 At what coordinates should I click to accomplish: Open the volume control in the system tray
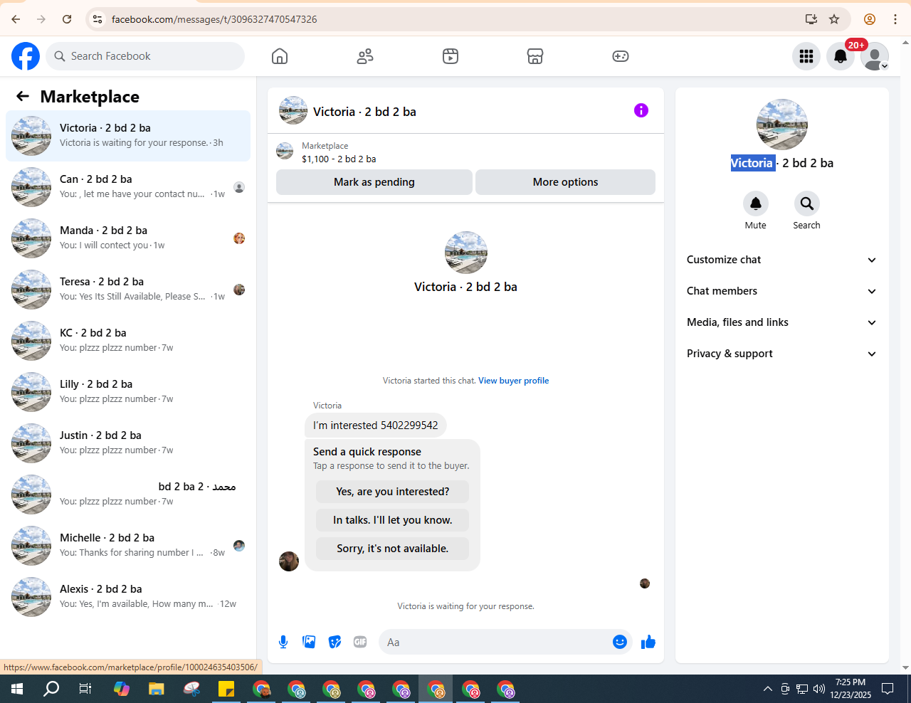(x=819, y=689)
